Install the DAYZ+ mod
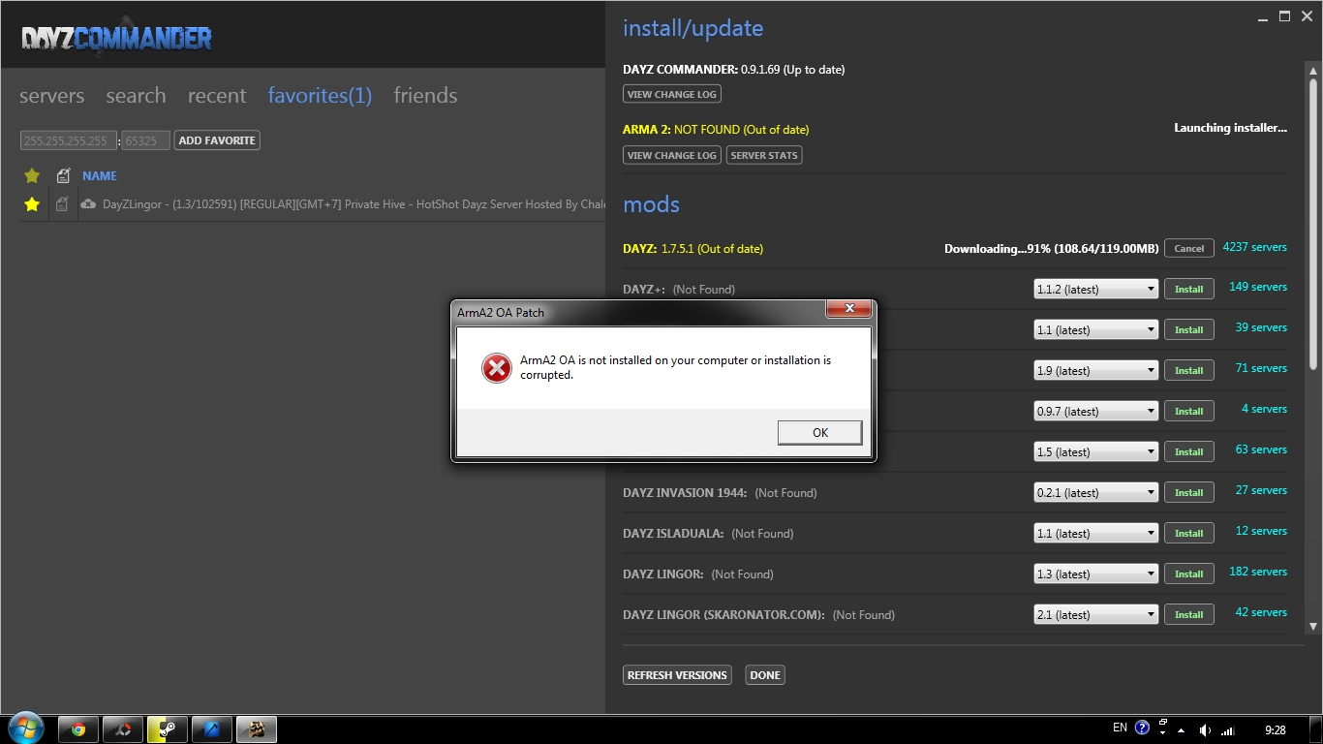Image resolution: width=1323 pixels, height=744 pixels. tap(1189, 289)
